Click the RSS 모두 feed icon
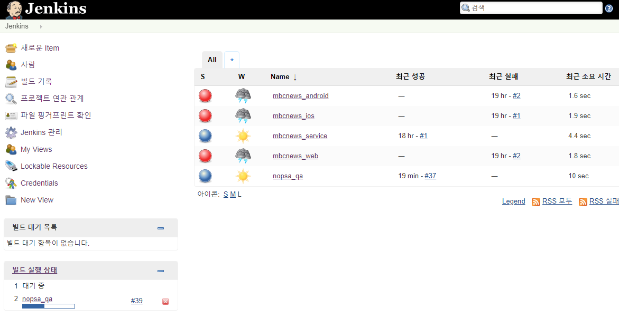Image resolution: width=619 pixels, height=318 pixels. [535, 202]
